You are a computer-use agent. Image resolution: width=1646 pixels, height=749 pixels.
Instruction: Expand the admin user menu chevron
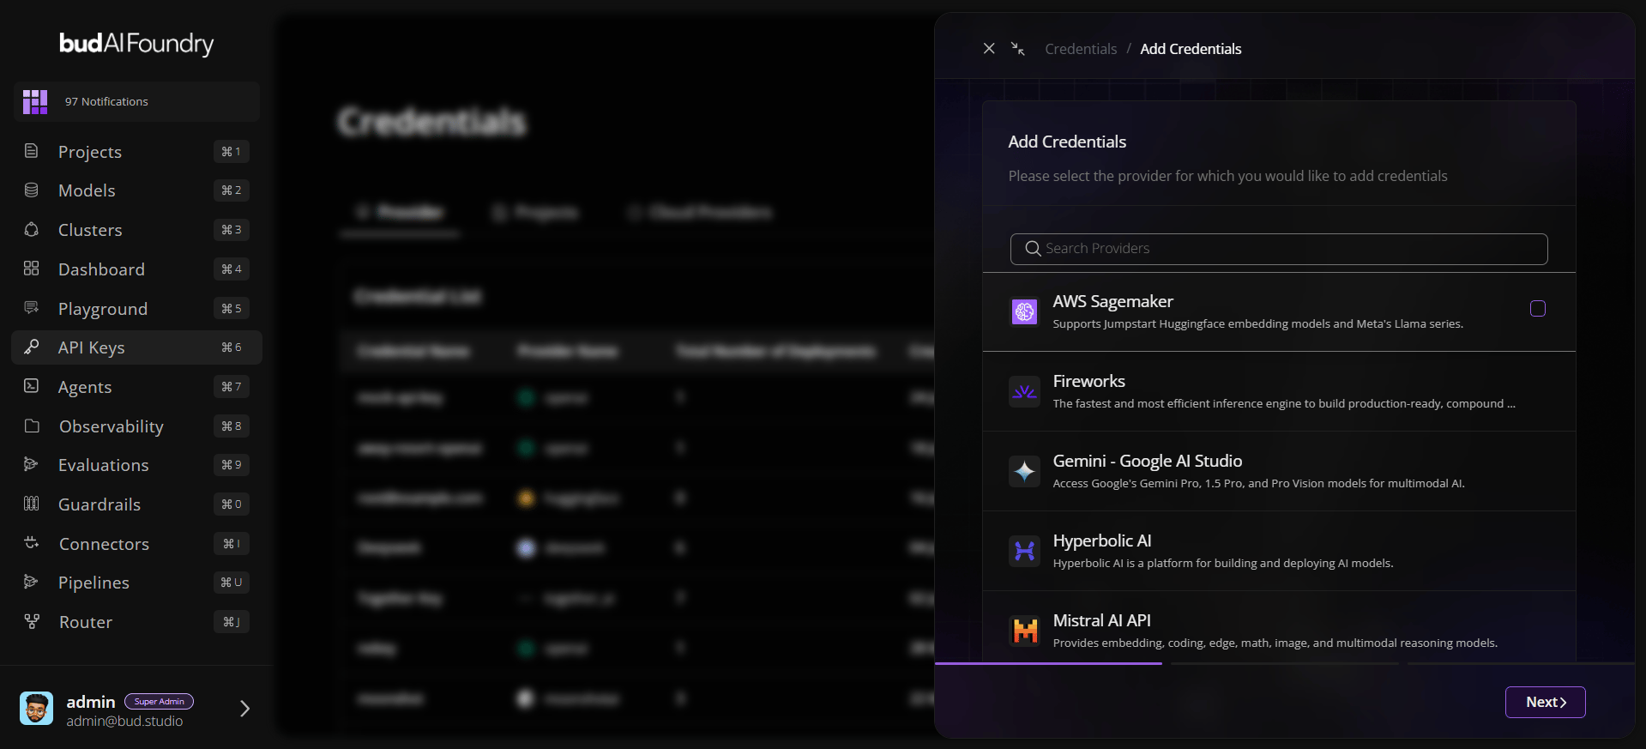tap(244, 709)
